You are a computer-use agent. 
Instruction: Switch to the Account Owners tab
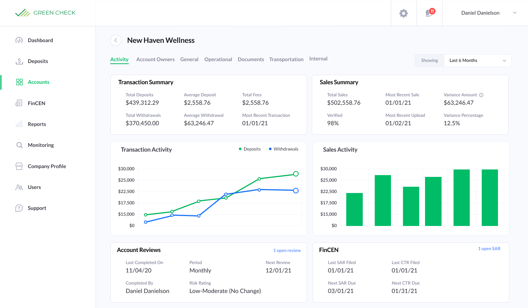pos(155,59)
